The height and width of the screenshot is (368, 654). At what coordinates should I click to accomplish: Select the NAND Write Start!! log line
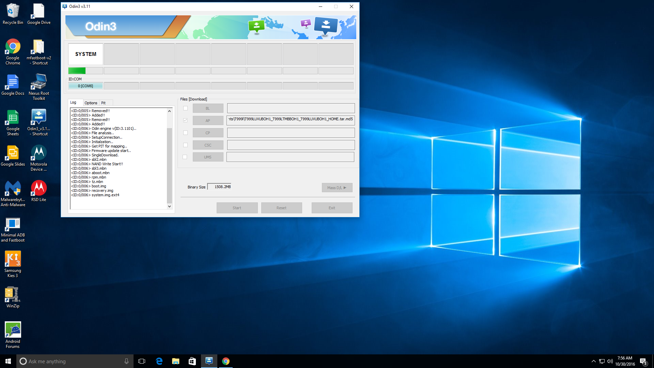tap(97, 164)
